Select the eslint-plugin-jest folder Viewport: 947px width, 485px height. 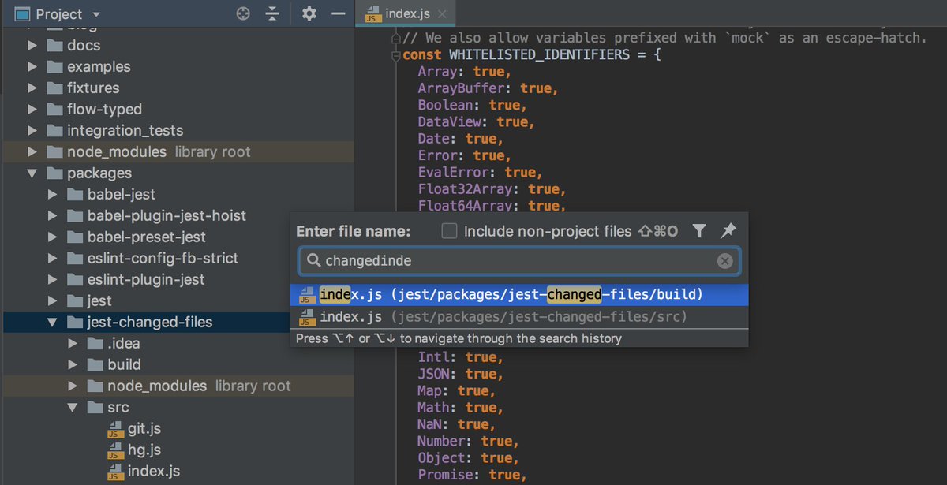click(146, 280)
